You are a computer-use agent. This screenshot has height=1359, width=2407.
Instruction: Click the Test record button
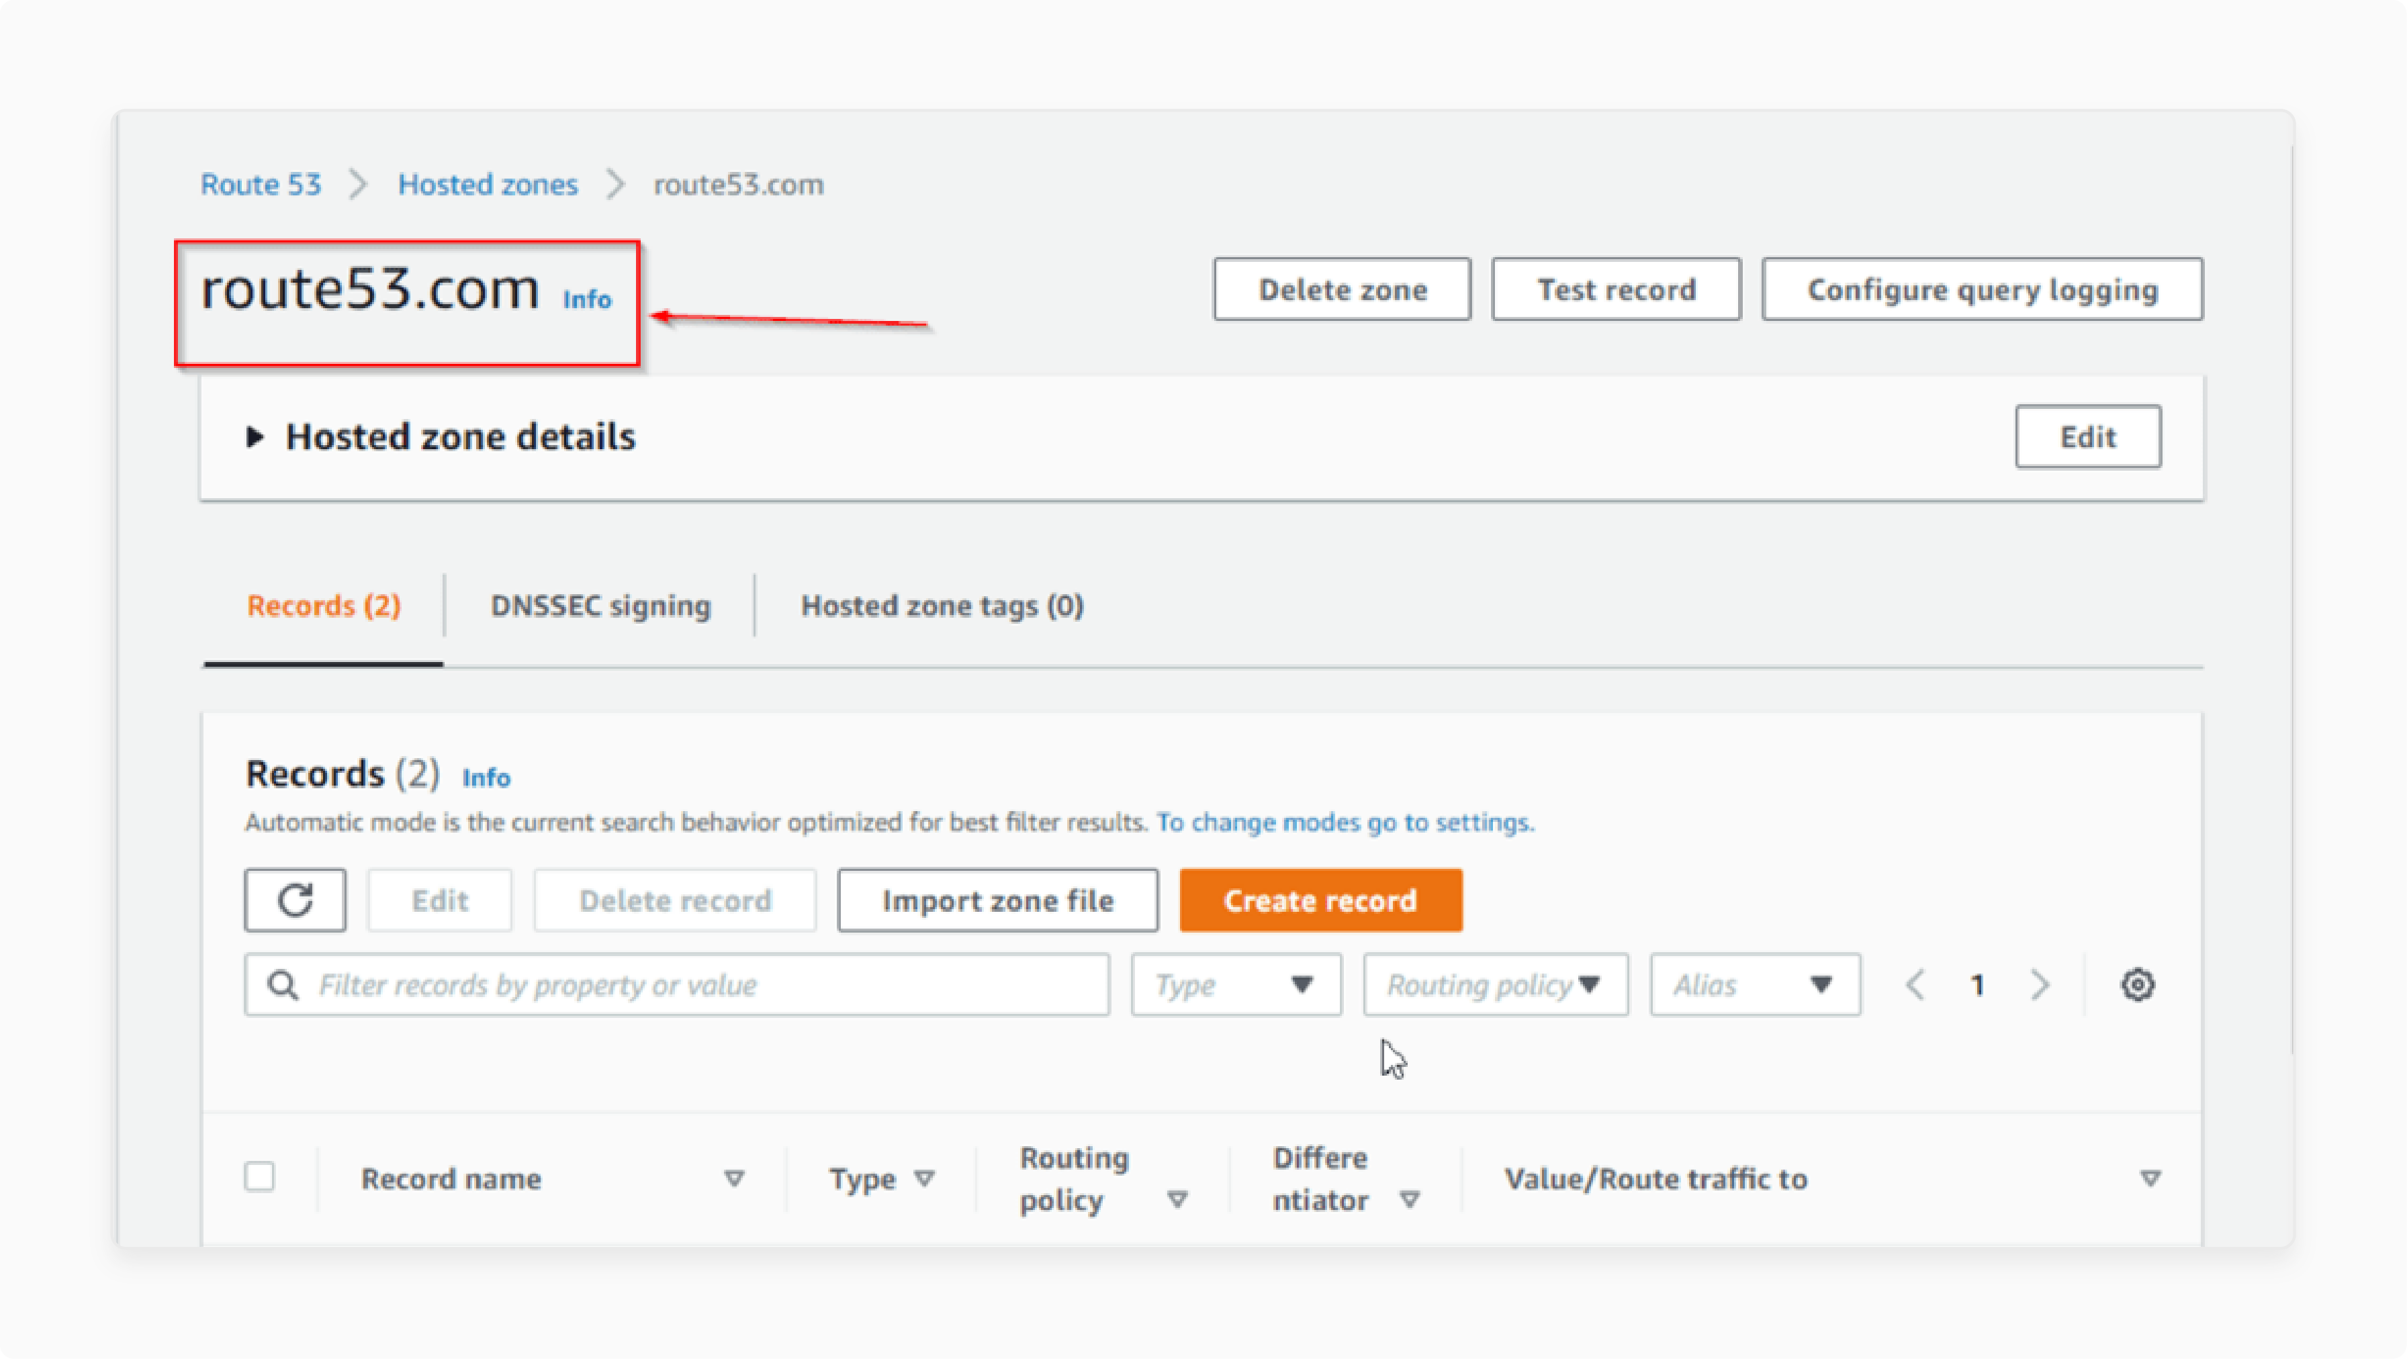coord(1616,289)
